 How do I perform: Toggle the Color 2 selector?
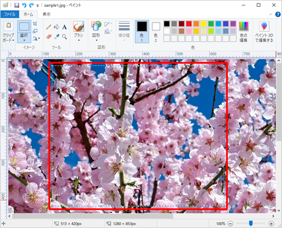pyautogui.click(x=156, y=32)
